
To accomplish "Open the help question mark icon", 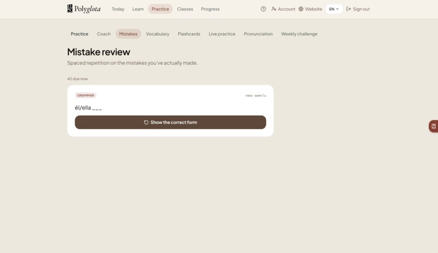I will [263, 9].
